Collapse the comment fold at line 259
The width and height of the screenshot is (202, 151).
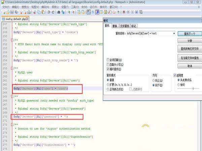pos(12,69)
